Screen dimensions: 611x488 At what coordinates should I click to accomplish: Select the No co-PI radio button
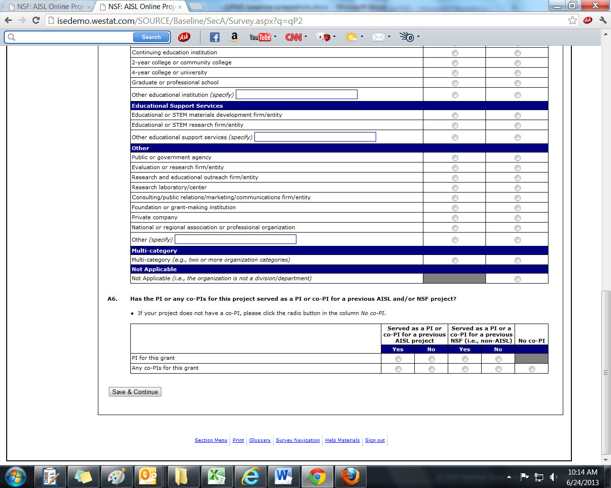pos(532,369)
